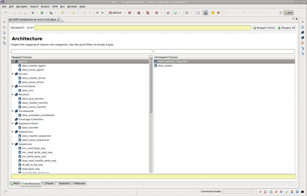This screenshot has width=307, height=196.
Task: Click the yellow folder-shaped toolbar icon
Action: tap(73, 13)
